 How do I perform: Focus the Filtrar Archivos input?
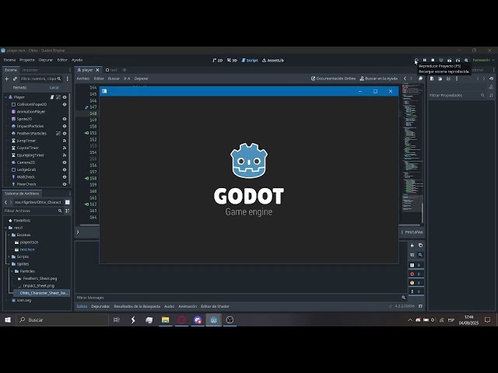(33, 211)
